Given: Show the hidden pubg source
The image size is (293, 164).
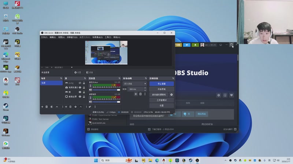Looking at the screenshot, I should (80, 83).
